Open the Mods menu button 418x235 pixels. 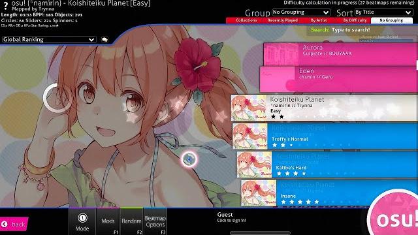tap(108, 221)
